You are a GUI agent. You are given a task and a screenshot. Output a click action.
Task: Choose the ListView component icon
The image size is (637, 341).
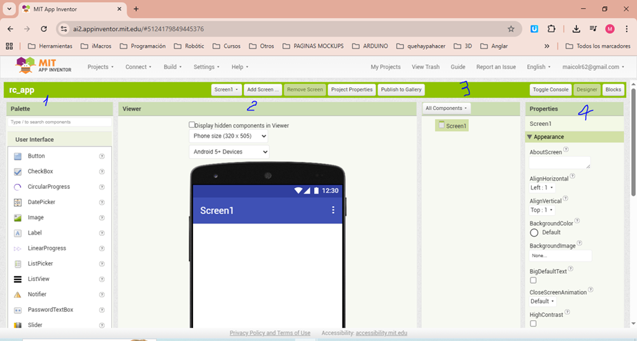[x=18, y=279]
